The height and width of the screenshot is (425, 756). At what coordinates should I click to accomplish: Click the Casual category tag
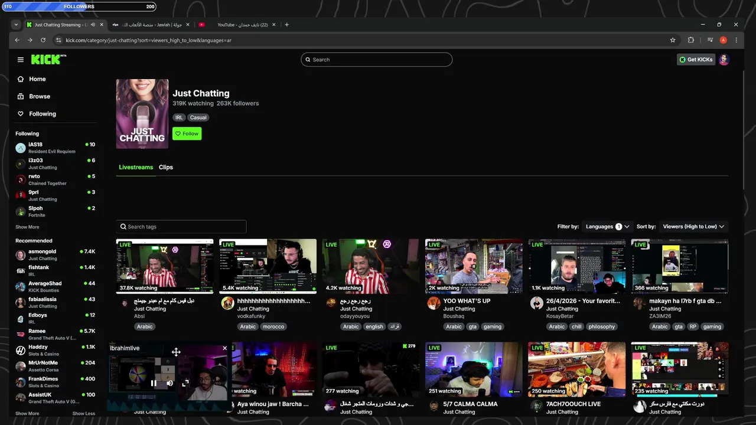[198, 117]
